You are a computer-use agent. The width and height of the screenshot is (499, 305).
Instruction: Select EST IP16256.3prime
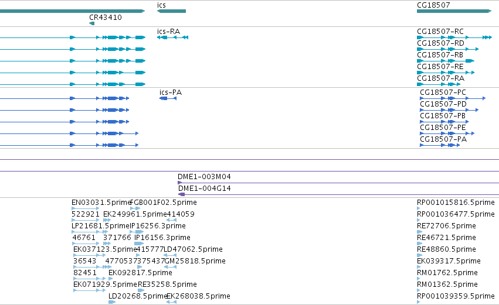click(x=158, y=226)
